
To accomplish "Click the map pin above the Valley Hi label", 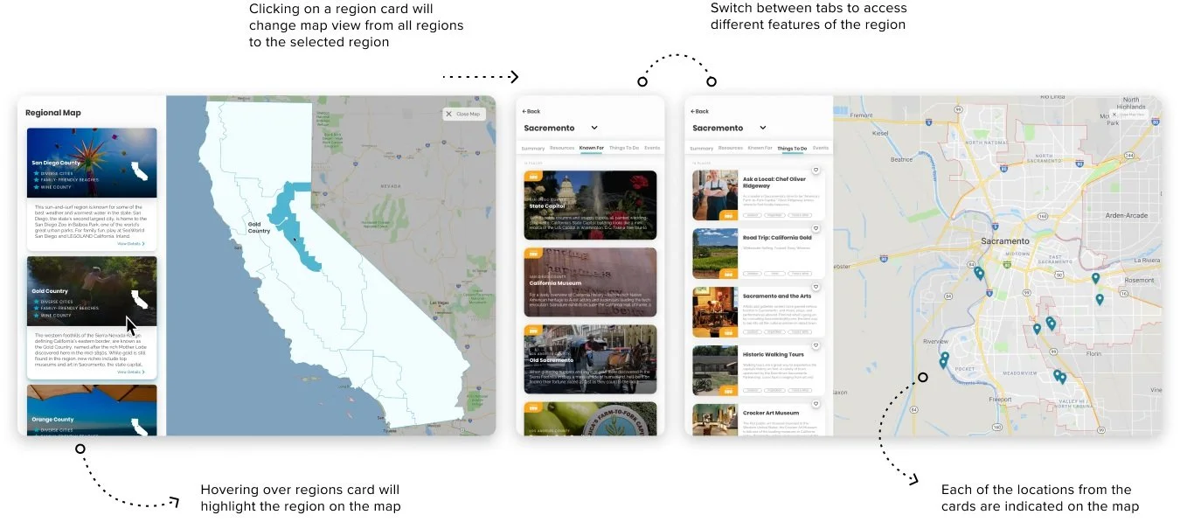I will click(x=1063, y=379).
